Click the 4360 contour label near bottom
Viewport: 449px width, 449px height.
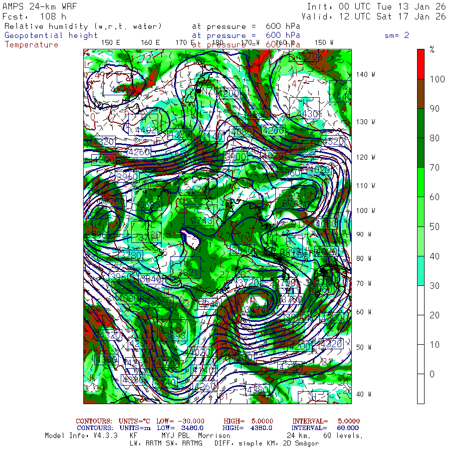205,387
